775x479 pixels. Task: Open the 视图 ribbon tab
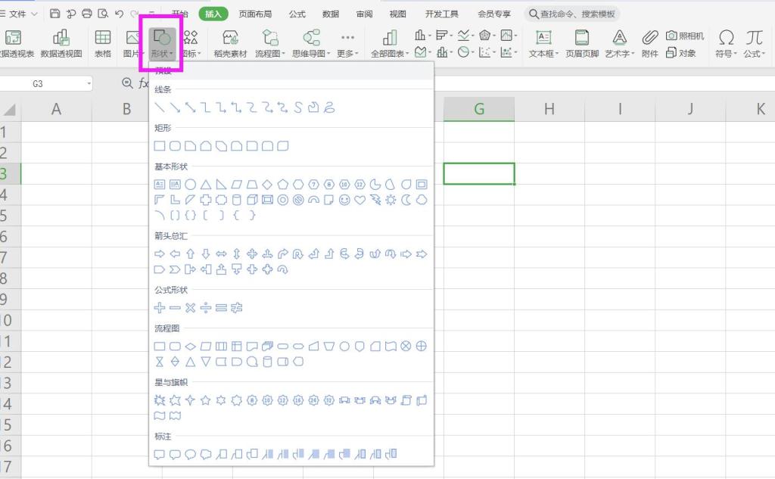pyautogui.click(x=396, y=13)
